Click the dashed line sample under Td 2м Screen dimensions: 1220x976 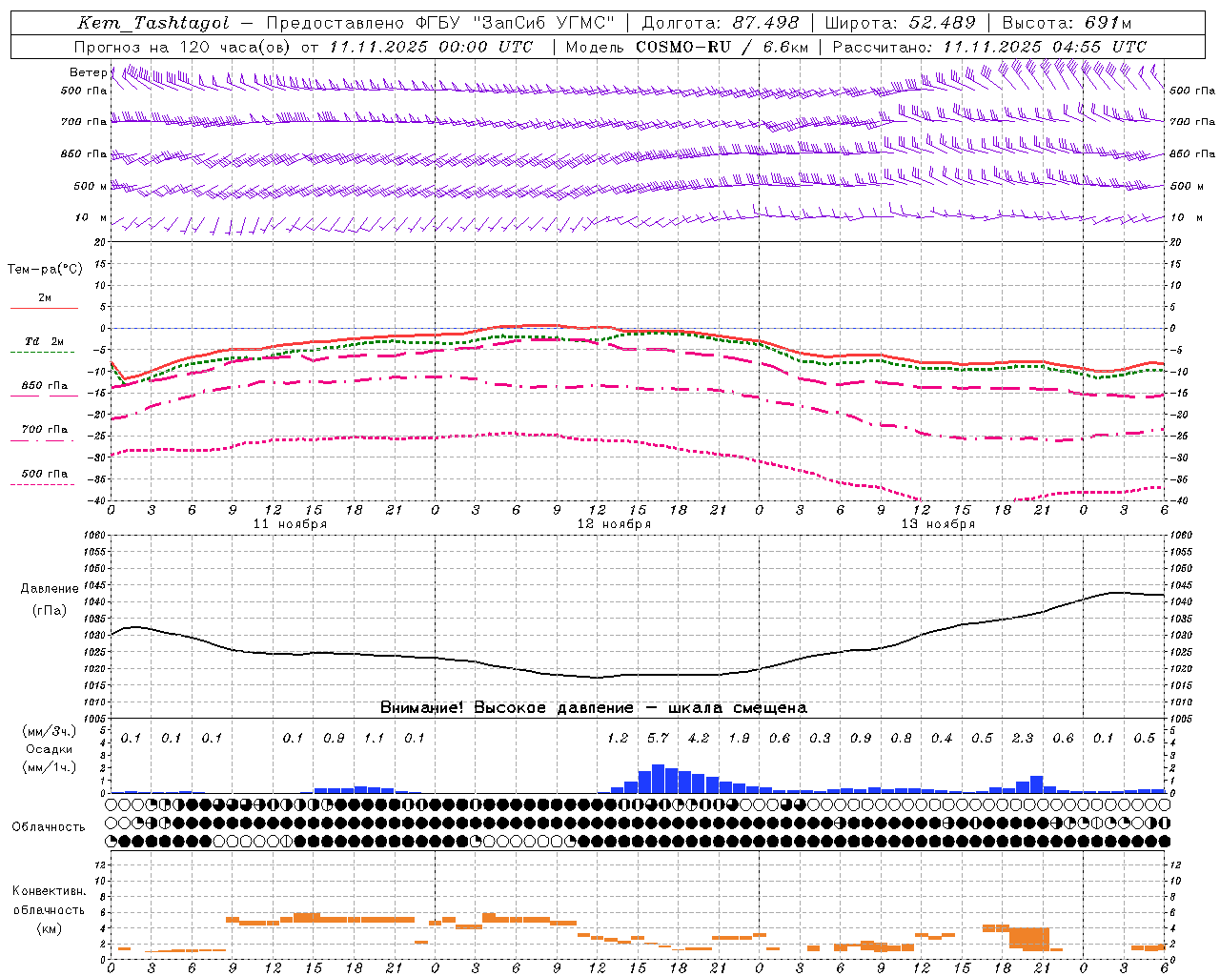coord(42,353)
